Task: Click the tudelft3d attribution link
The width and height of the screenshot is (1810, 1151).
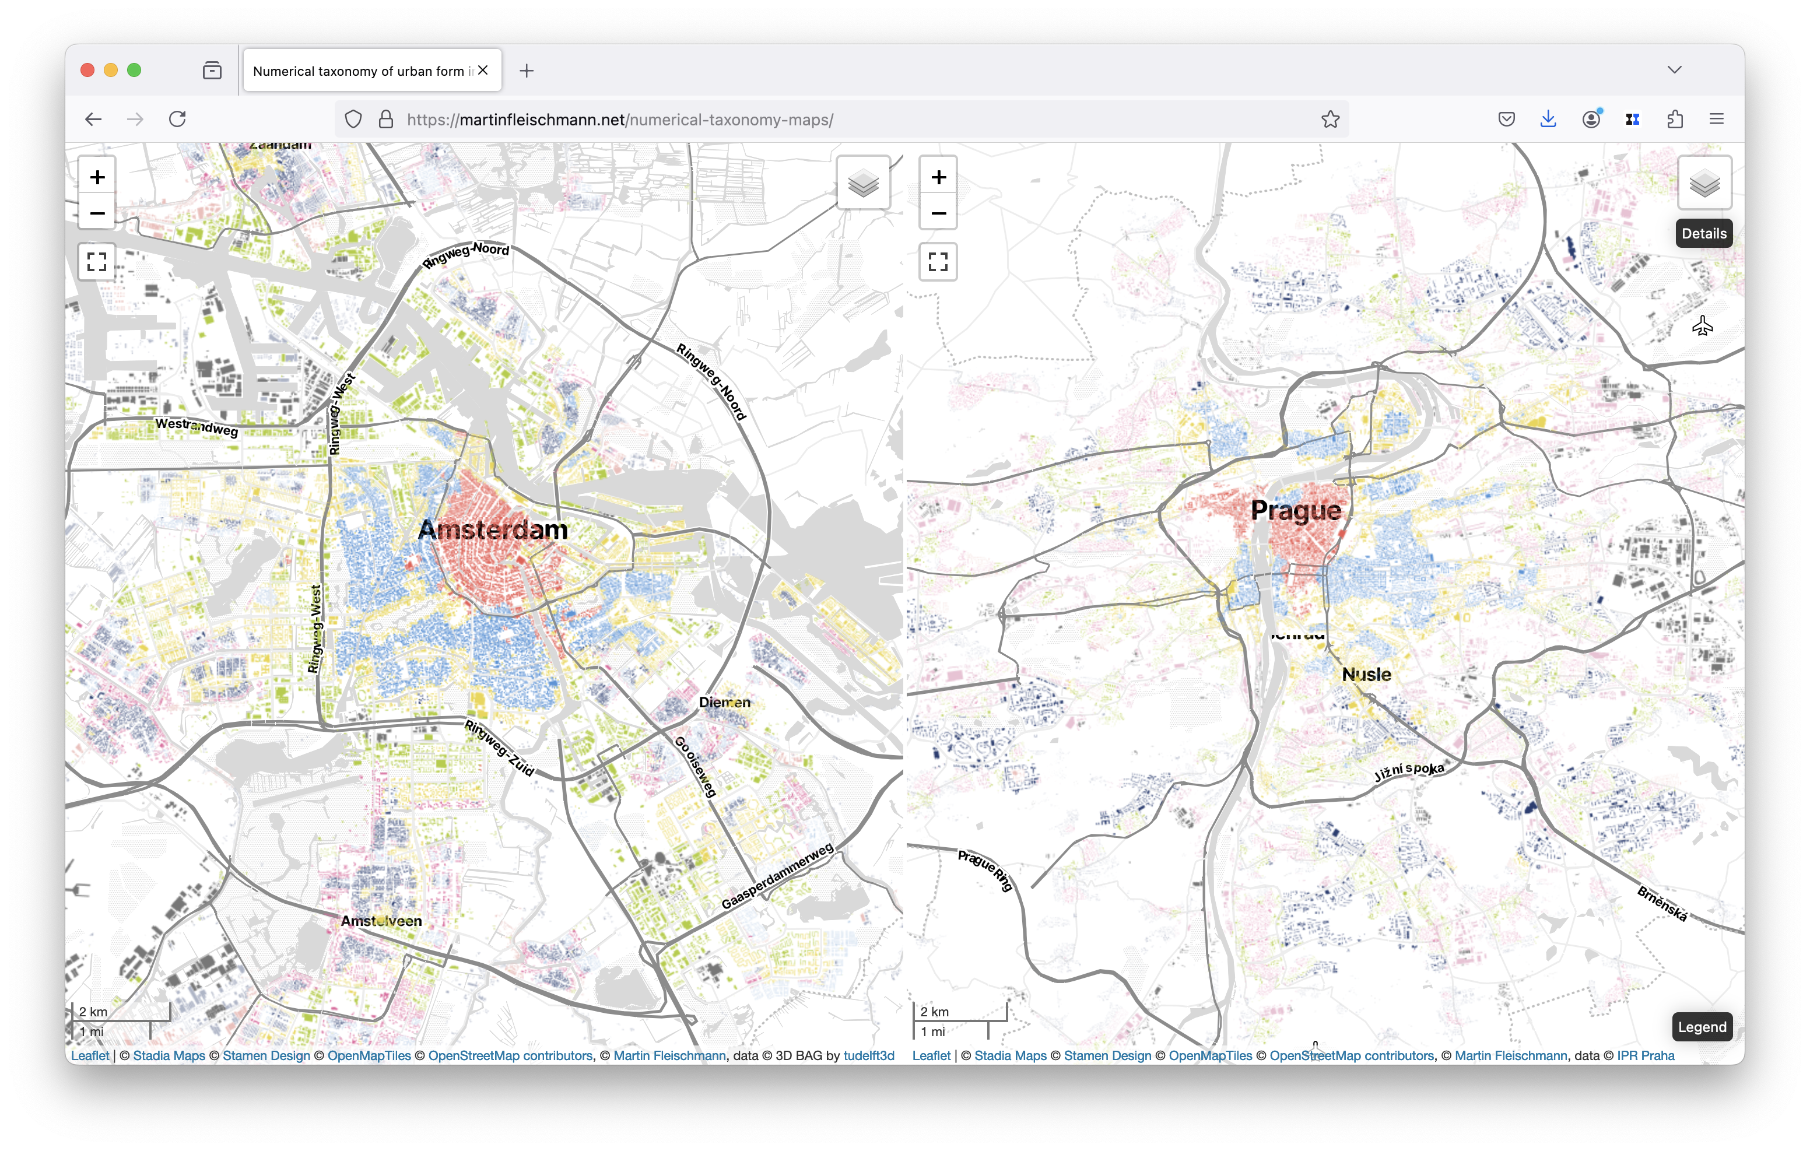Action: coord(868,1055)
